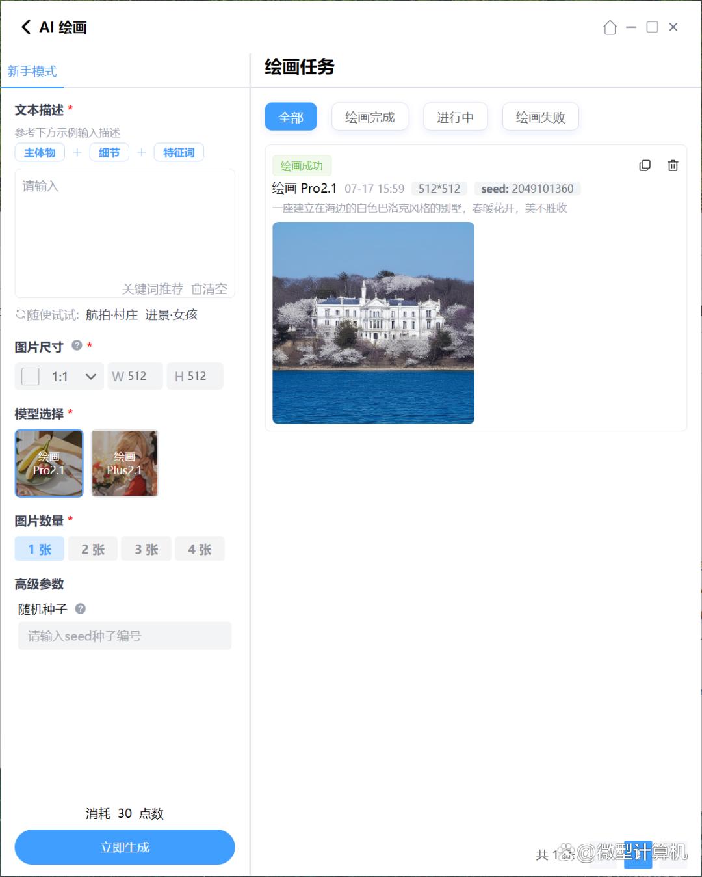This screenshot has height=877, width=702.
Task: Click the seed种子编号 input field
Action: 125,636
